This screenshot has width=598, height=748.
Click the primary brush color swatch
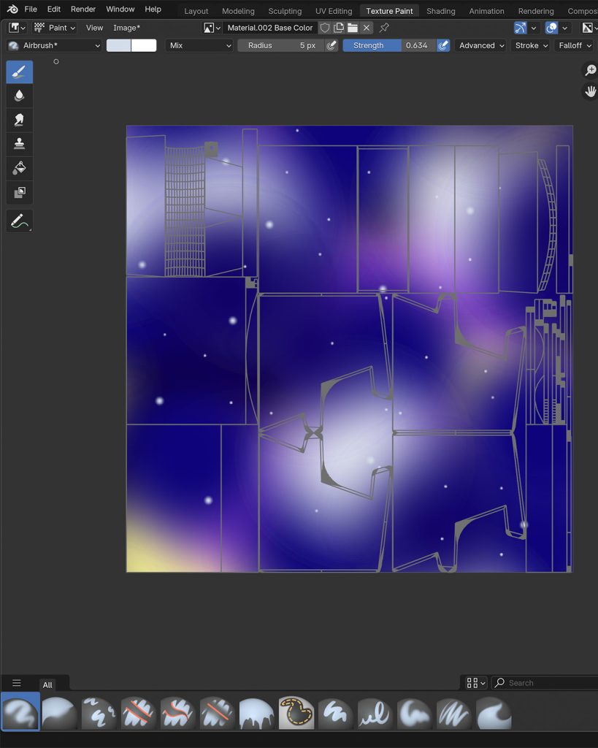click(119, 45)
